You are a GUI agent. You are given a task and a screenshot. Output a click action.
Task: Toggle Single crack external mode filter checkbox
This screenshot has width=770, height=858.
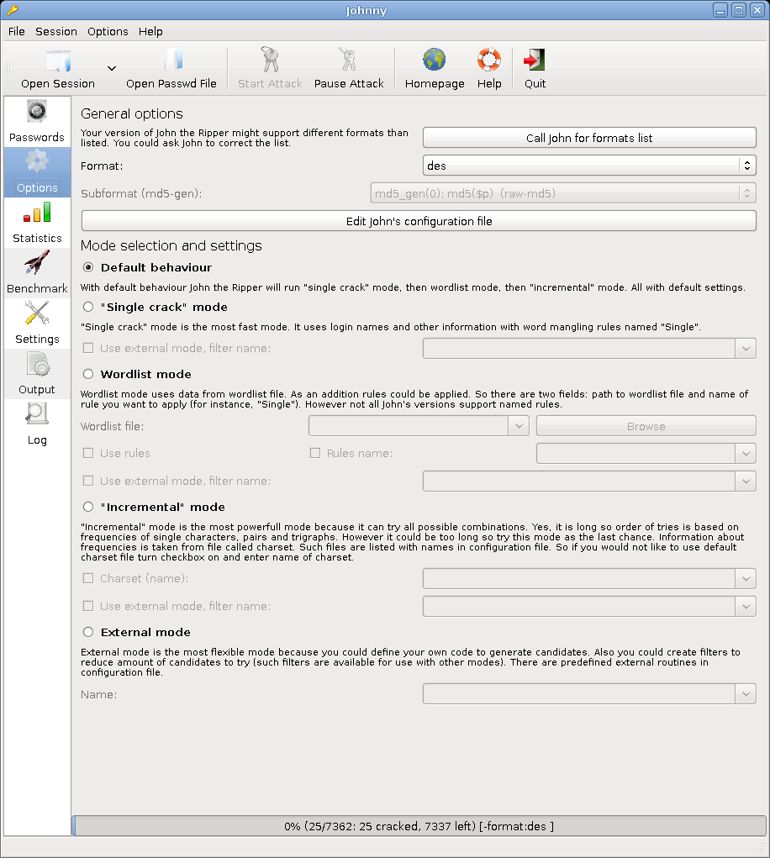point(88,348)
